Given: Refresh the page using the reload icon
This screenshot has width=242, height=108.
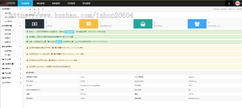Looking at the screenshot, I should pyautogui.click(x=38, y=9).
